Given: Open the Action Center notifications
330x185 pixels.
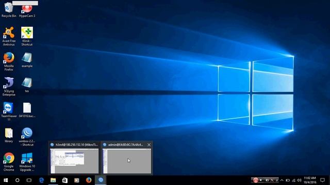Looking at the screenshot, I should coord(322,180).
